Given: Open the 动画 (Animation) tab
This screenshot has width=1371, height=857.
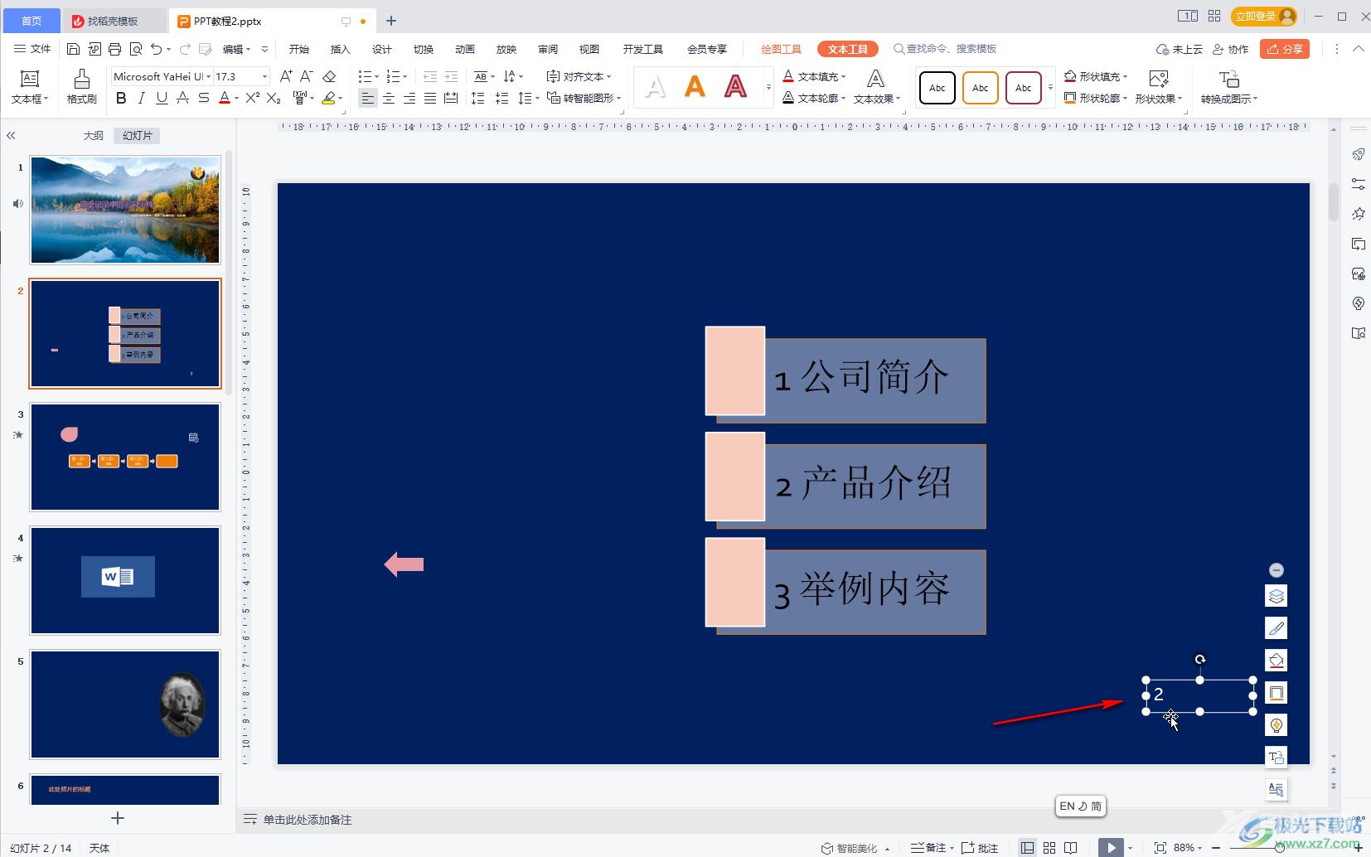Looking at the screenshot, I should [465, 49].
